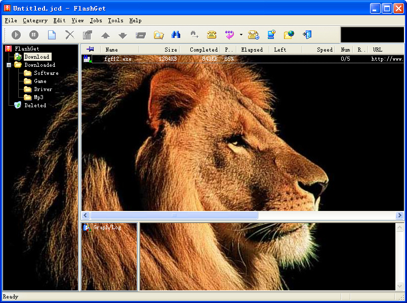Click the 843KB completed value
This screenshot has width=407, height=303.
coord(210,59)
